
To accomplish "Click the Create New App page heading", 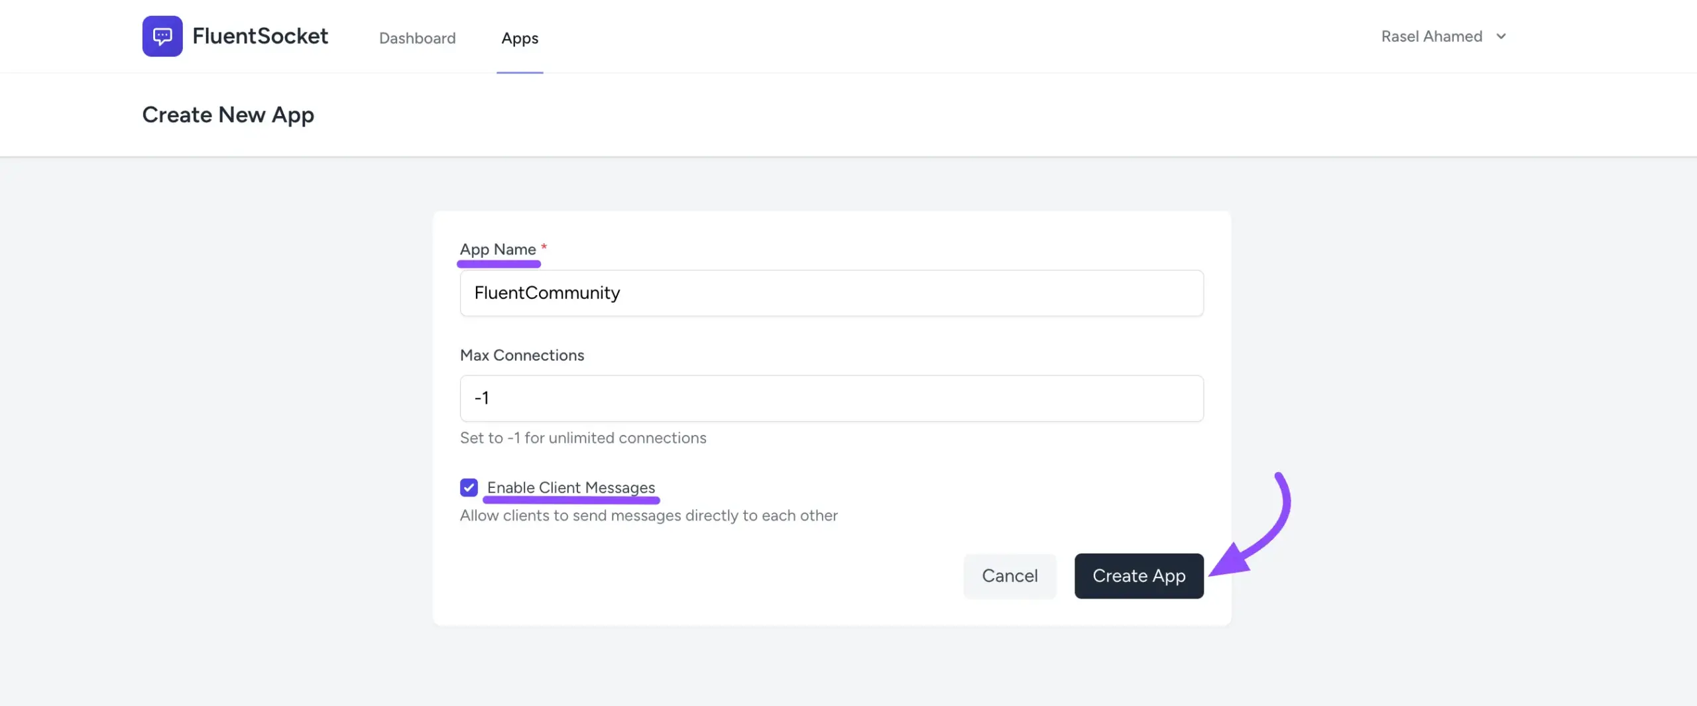I will pos(228,115).
